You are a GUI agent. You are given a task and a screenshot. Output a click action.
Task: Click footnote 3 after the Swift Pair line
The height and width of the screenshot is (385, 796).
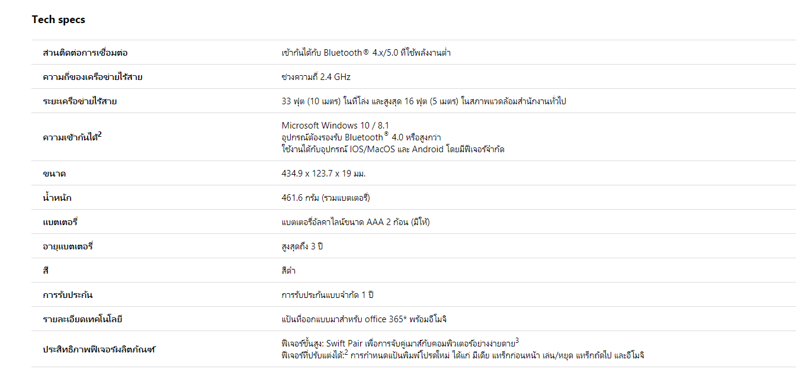coord(517,341)
